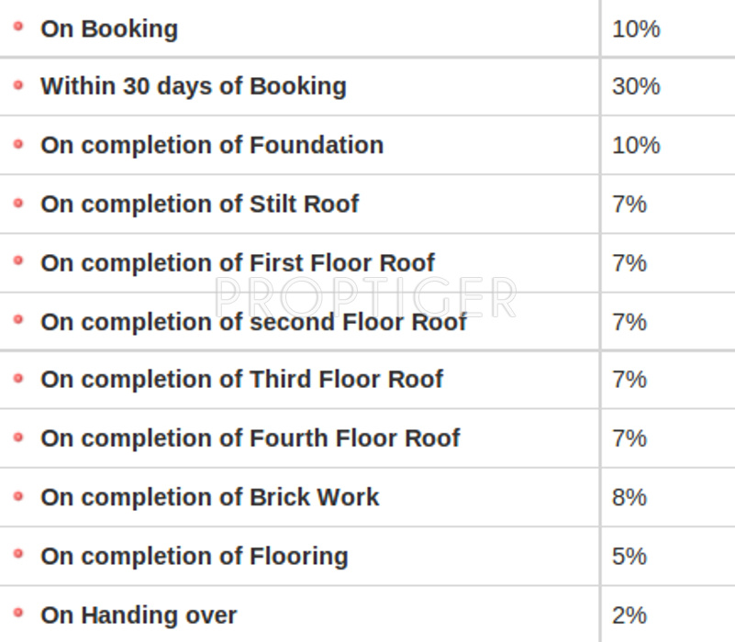This screenshot has height=642, width=735.
Task: Select the Within 30 days of Booking text
Action: (194, 86)
